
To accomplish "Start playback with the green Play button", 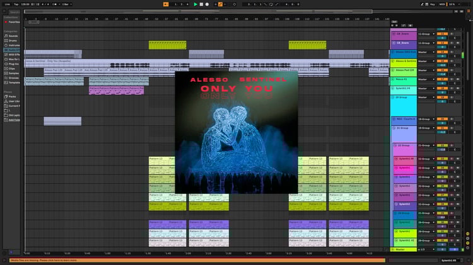I will [x=196, y=4].
